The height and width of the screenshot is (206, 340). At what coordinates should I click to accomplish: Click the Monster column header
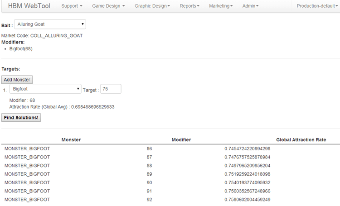[71, 140]
